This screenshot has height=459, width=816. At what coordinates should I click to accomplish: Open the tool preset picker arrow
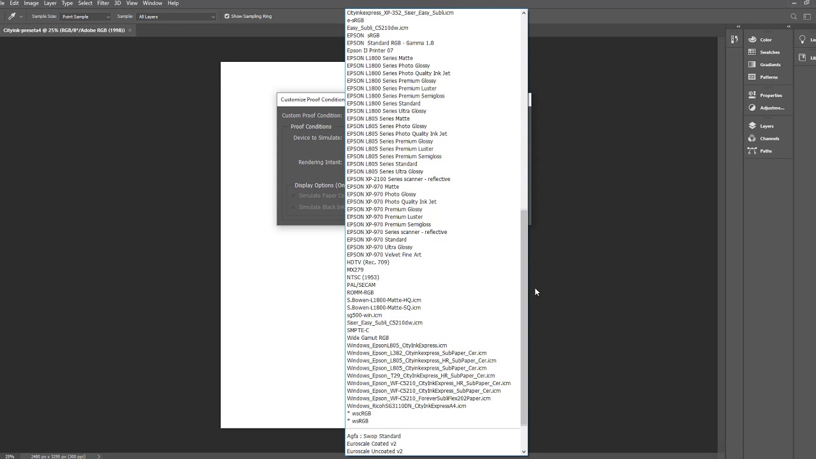click(21, 17)
